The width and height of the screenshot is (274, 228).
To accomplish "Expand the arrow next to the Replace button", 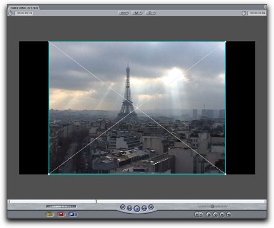I will [76, 214].
